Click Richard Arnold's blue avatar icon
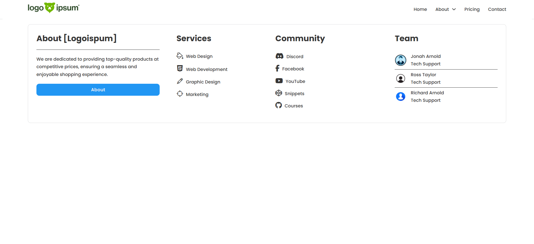The height and width of the screenshot is (244, 534). pos(401,97)
